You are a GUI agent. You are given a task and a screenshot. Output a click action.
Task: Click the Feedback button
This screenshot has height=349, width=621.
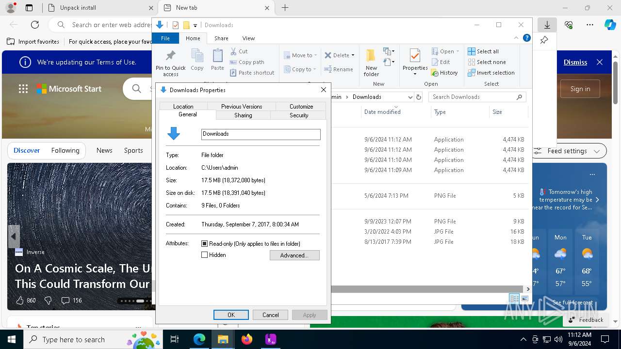pyautogui.click(x=586, y=320)
